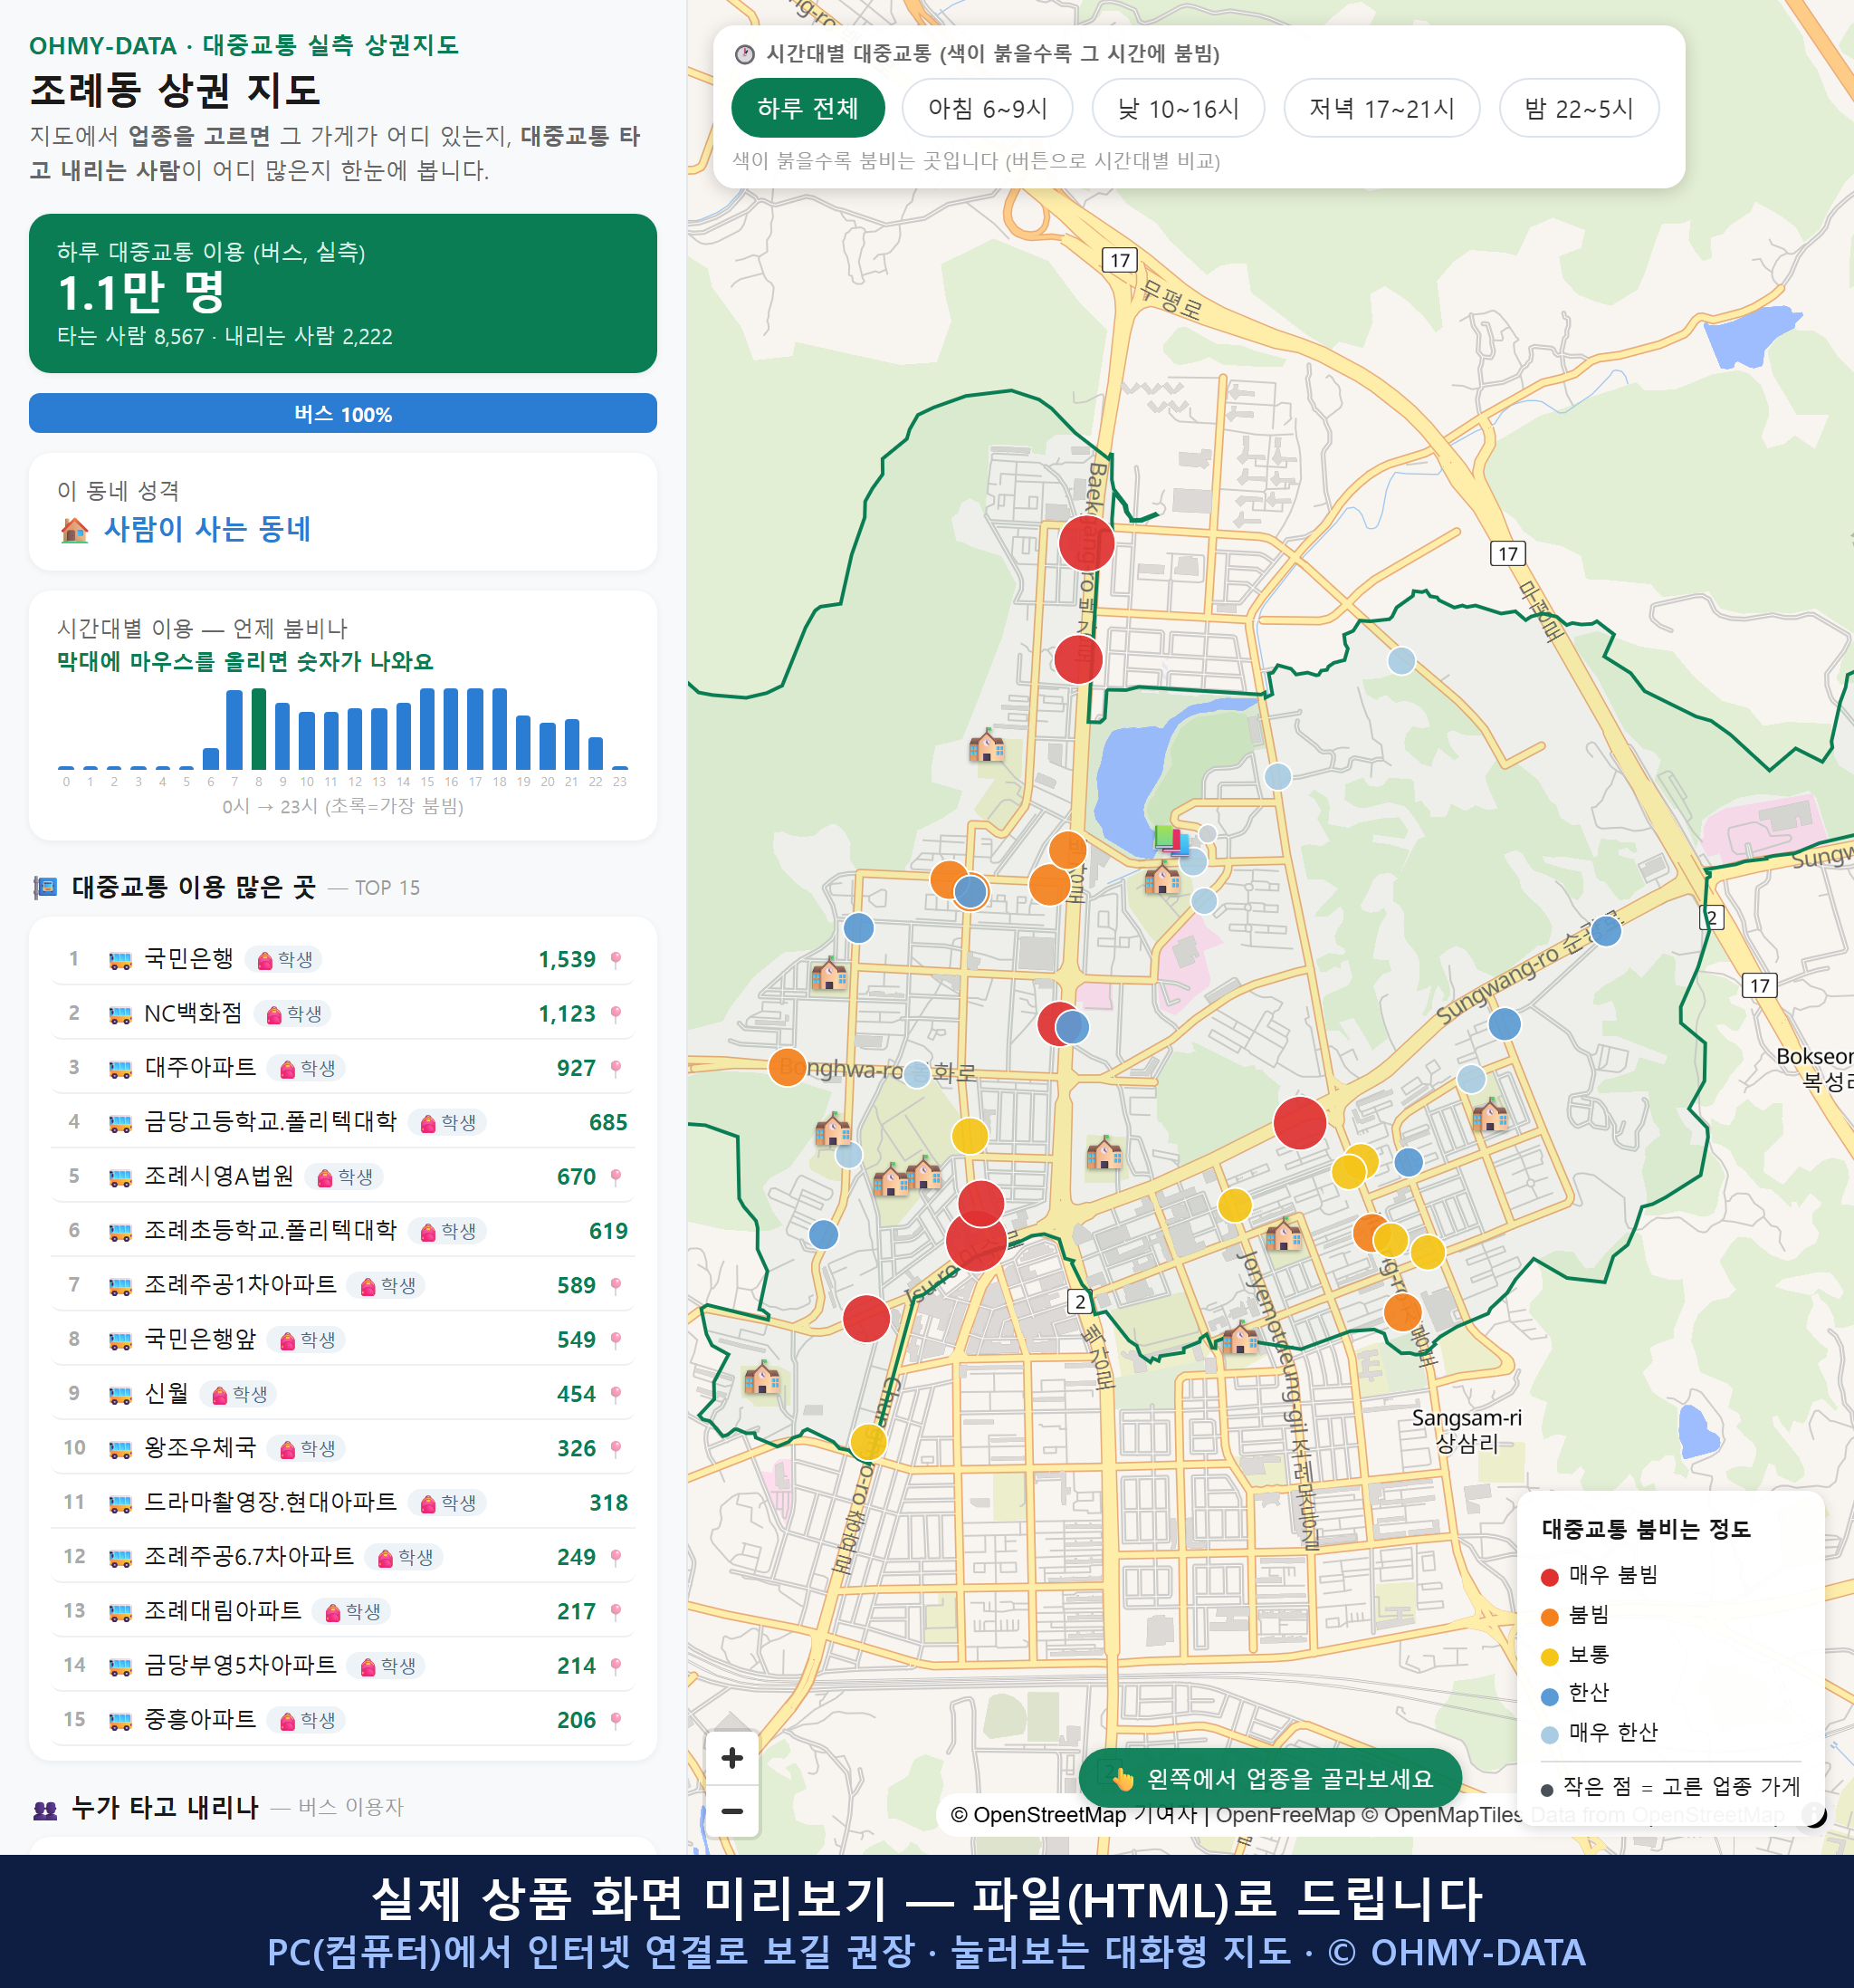Click the 버스 100% share bar

pos(343,413)
